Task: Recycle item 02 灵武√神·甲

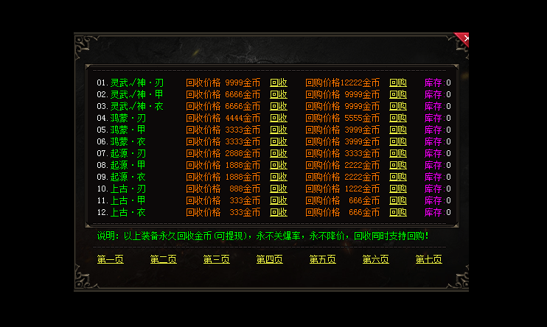Action: tap(279, 95)
